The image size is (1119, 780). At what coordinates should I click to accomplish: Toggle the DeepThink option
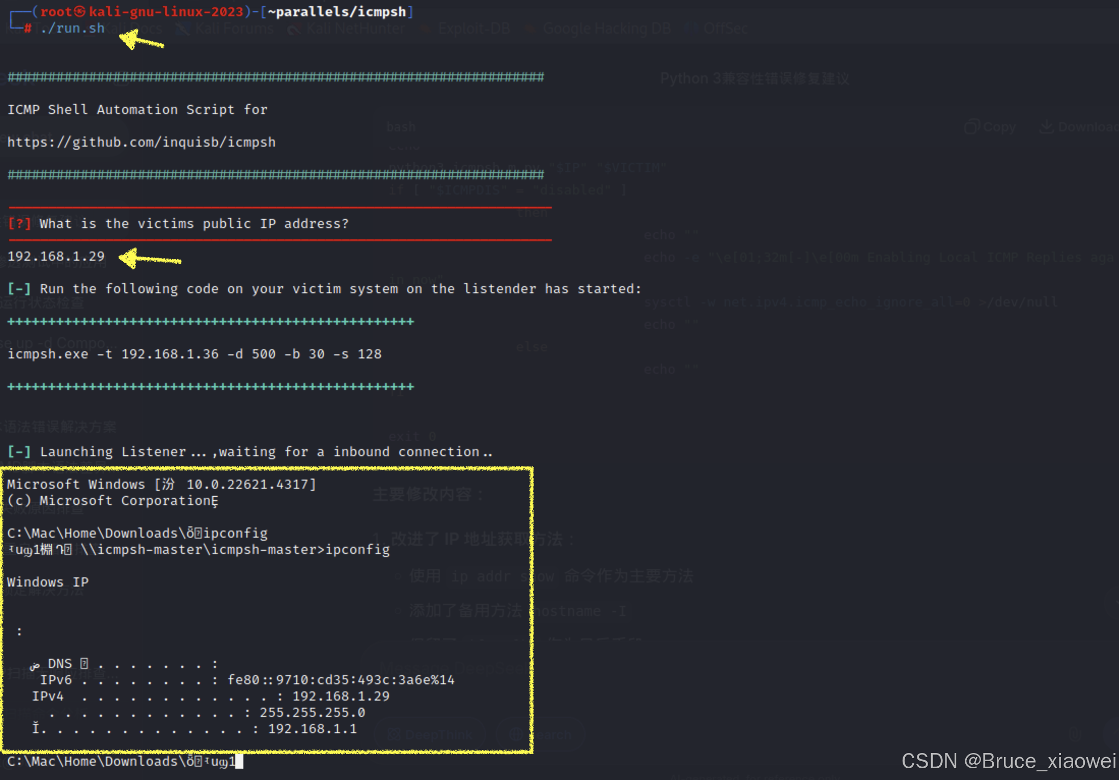(430, 734)
